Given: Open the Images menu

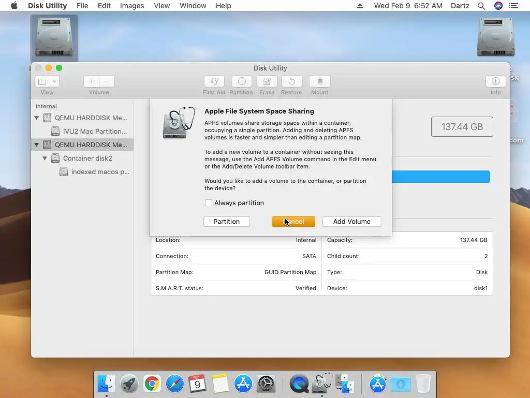Looking at the screenshot, I should coord(132,6).
